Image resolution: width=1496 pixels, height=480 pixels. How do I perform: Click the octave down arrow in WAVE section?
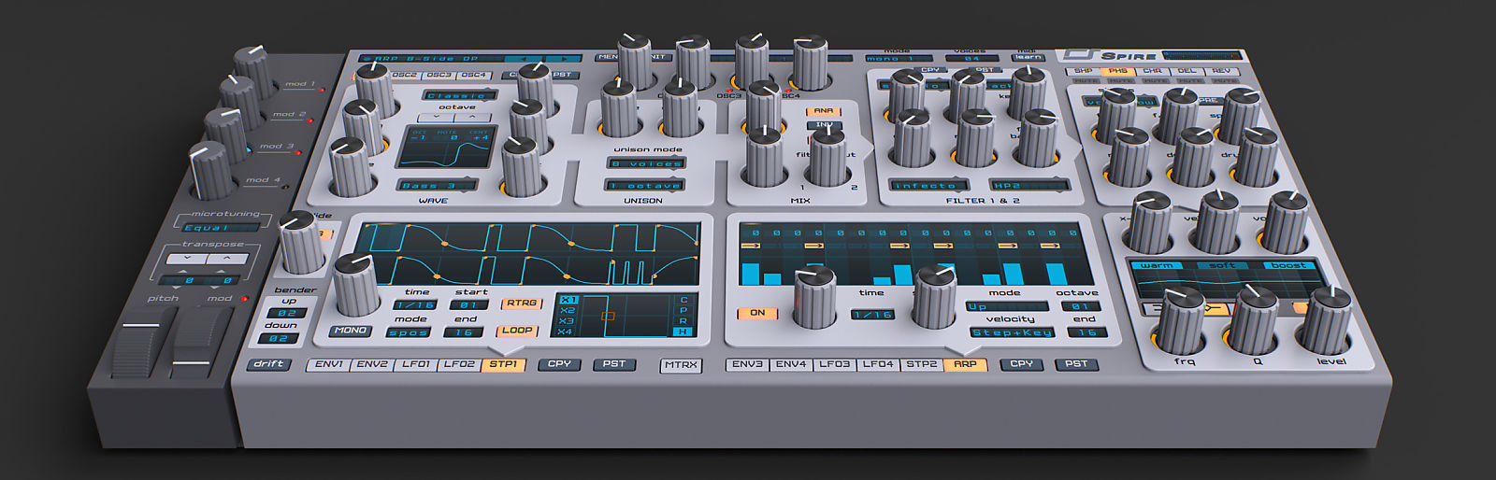(x=436, y=119)
